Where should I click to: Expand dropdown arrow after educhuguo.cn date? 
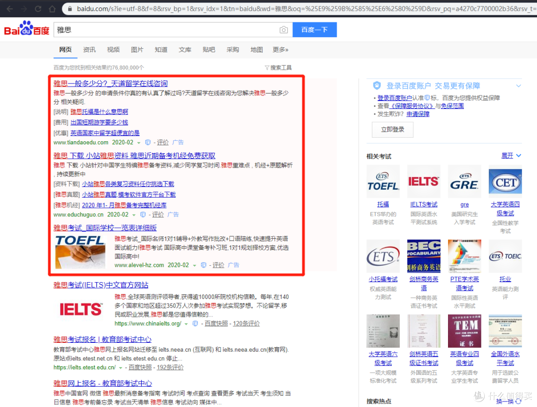pyautogui.click(x=134, y=215)
